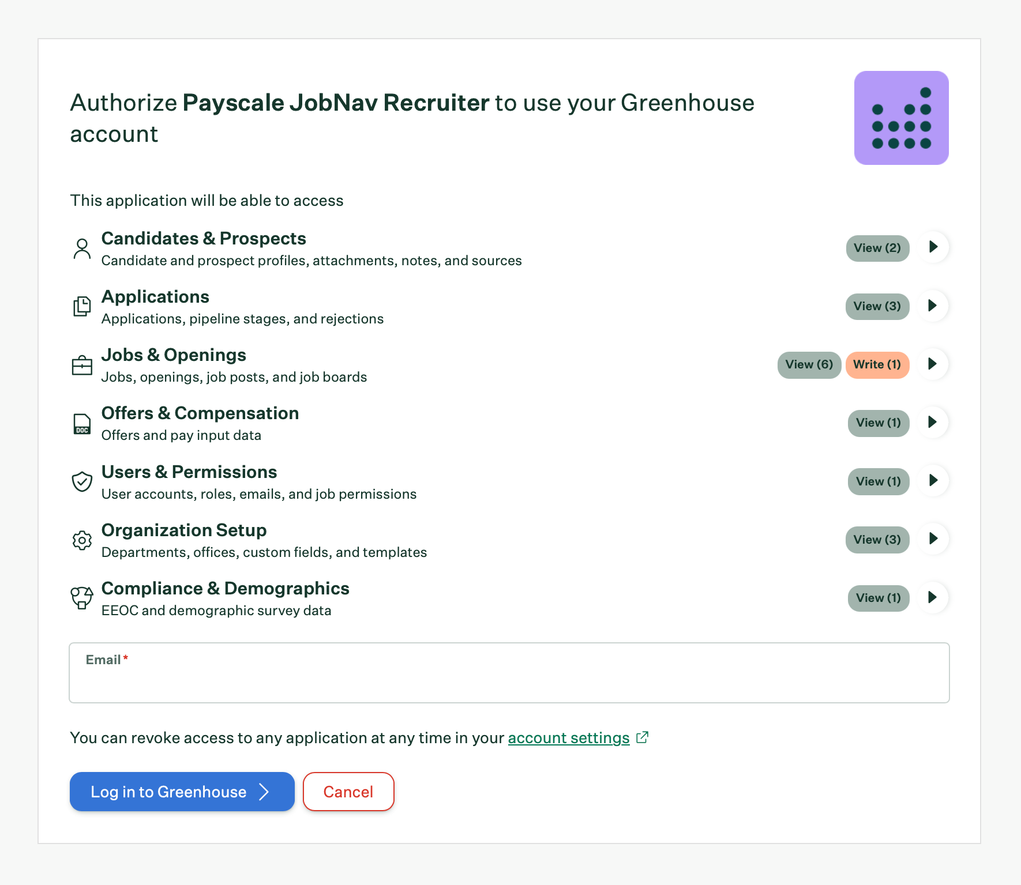Click the Candidates & Prospects heading
Screen dimensions: 1021x885
click(x=204, y=238)
